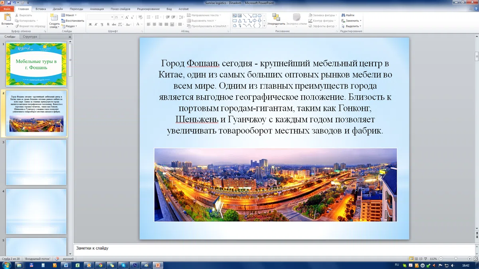
Task: Toggle underline Ч formatting button
Action: (102, 24)
